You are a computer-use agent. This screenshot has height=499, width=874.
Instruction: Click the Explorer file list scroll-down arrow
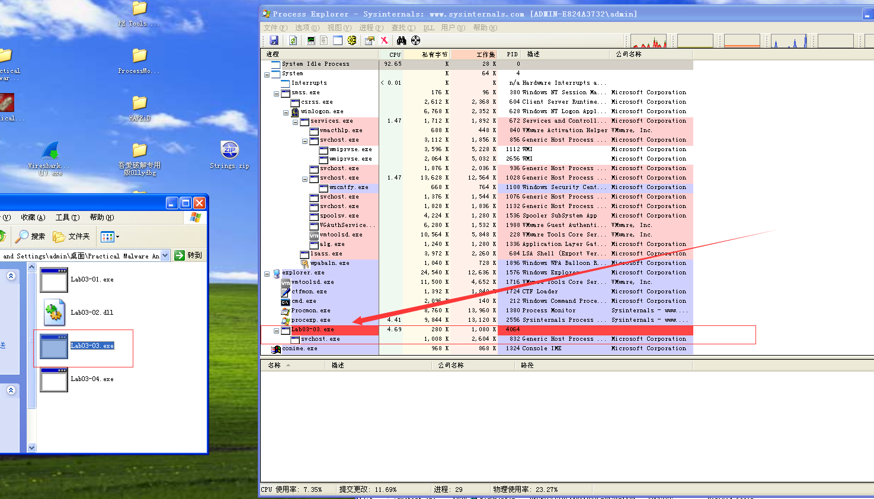(32, 448)
